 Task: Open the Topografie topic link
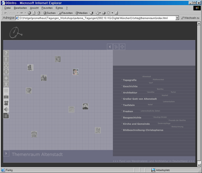130,80
